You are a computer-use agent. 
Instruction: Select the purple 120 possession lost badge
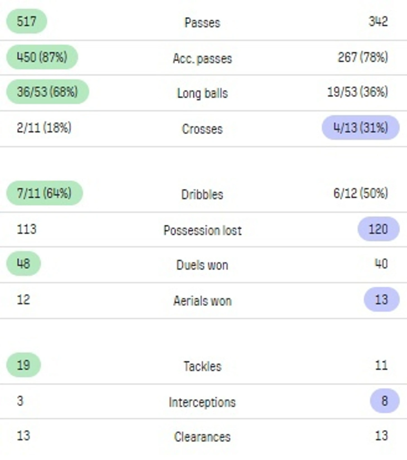click(379, 229)
